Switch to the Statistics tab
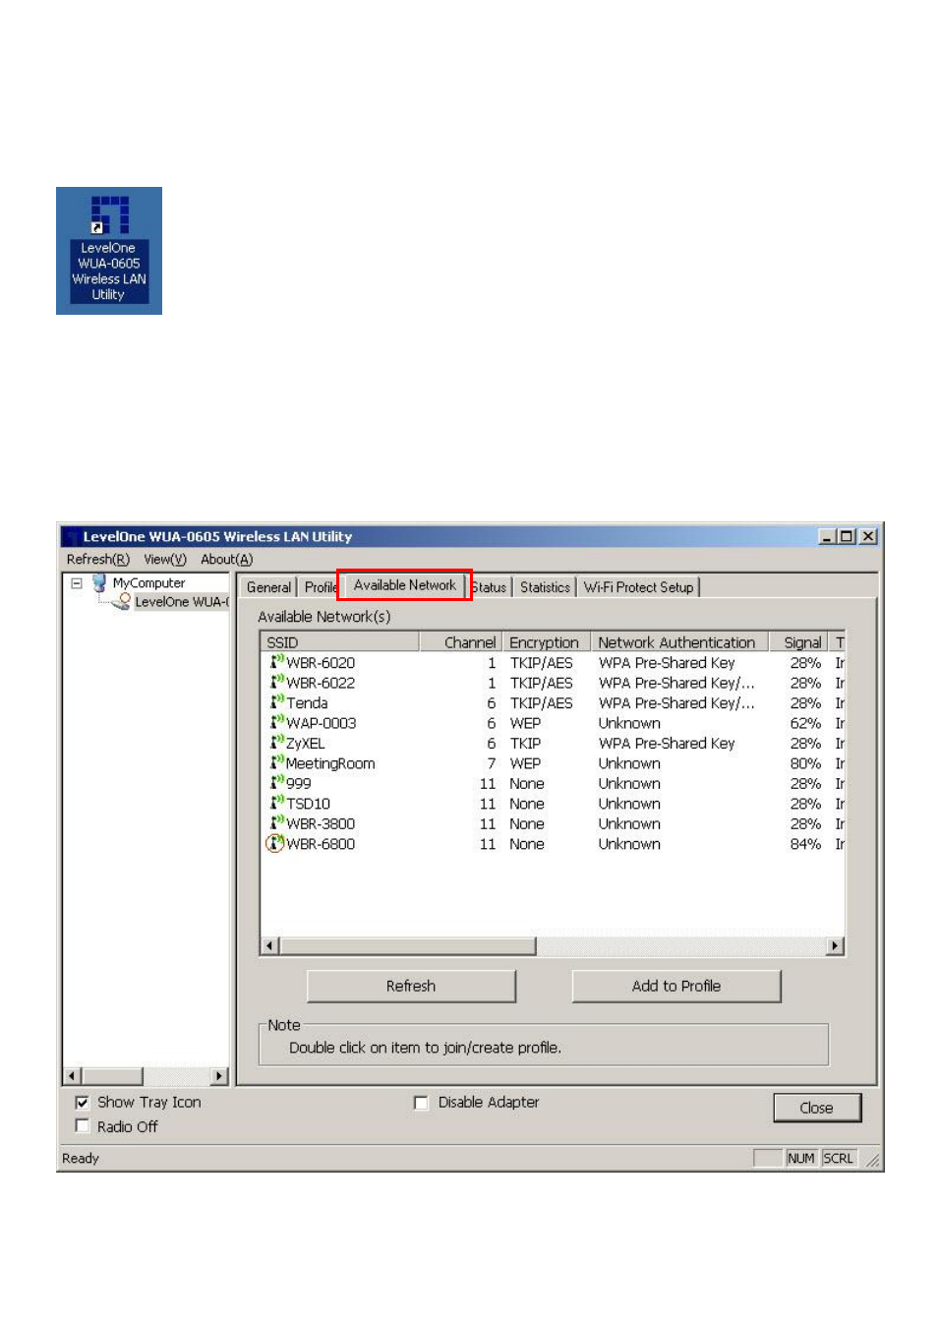Image resolution: width=939 pixels, height=1328 pixels. [545, 587]
